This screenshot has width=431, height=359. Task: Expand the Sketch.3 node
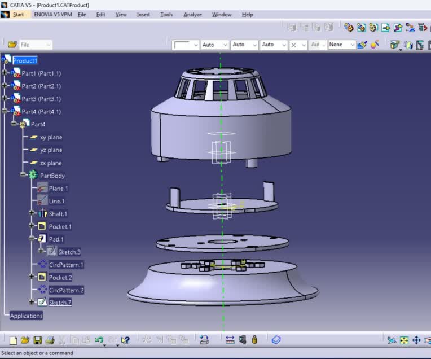41,251
